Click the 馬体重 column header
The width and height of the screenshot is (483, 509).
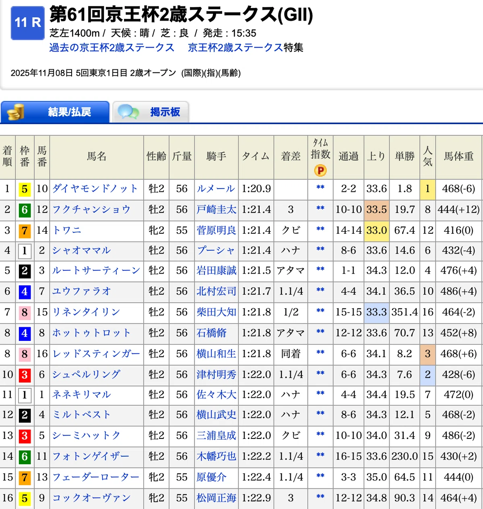(459, 157)
